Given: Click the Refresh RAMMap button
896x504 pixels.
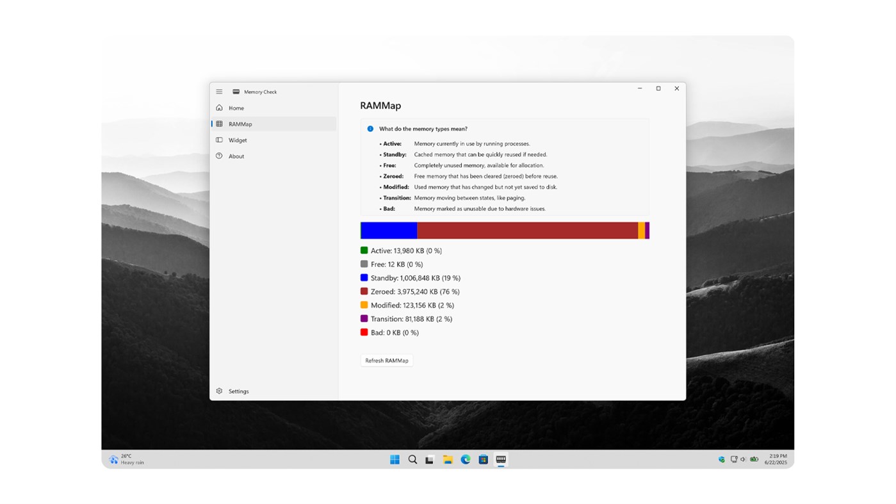Looking at the screenshot, I should click(386, 360).
